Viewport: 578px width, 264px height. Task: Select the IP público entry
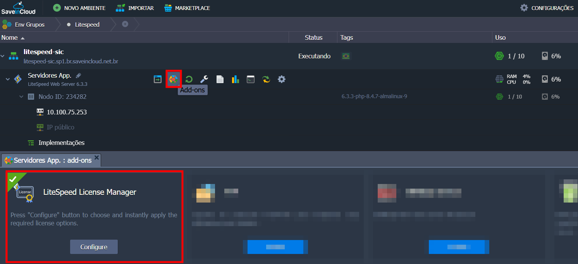[x=60, y=127]
